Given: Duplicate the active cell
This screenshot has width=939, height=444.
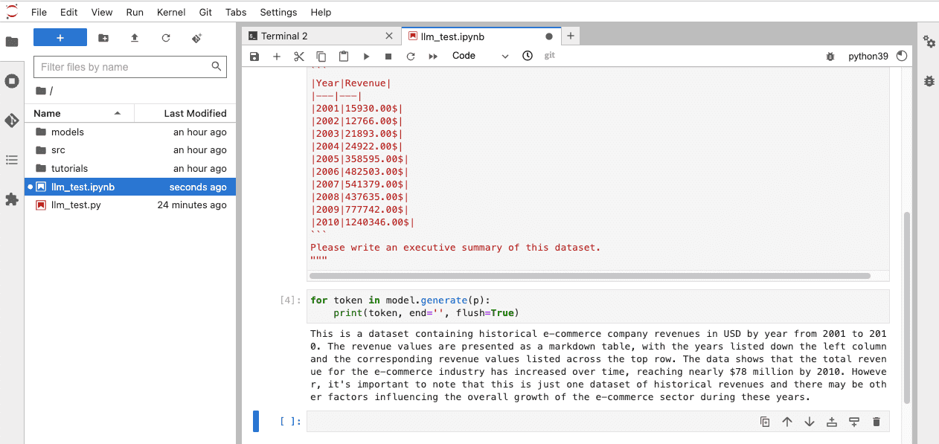Looking at the screenshot, I should point(765,422).
